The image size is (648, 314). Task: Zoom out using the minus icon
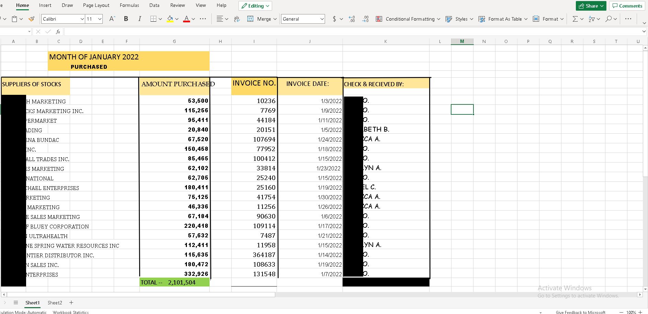point(621,312)
